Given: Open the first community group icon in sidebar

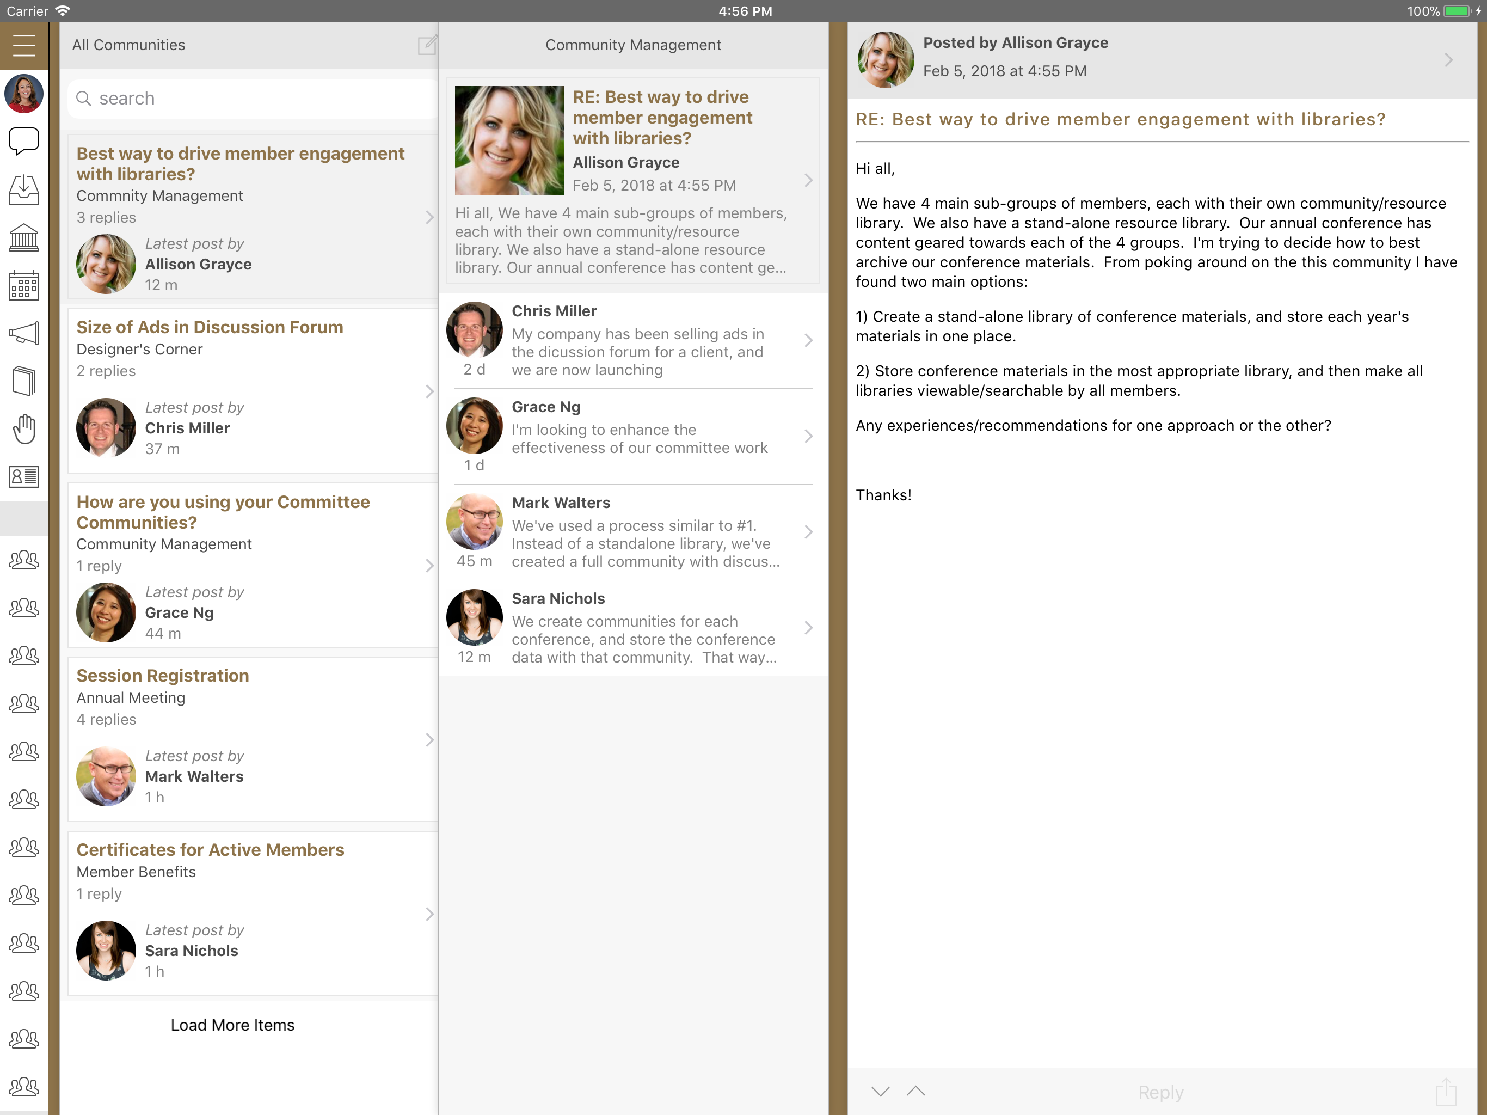Looking at the screenshot, I should coord(23,560).
